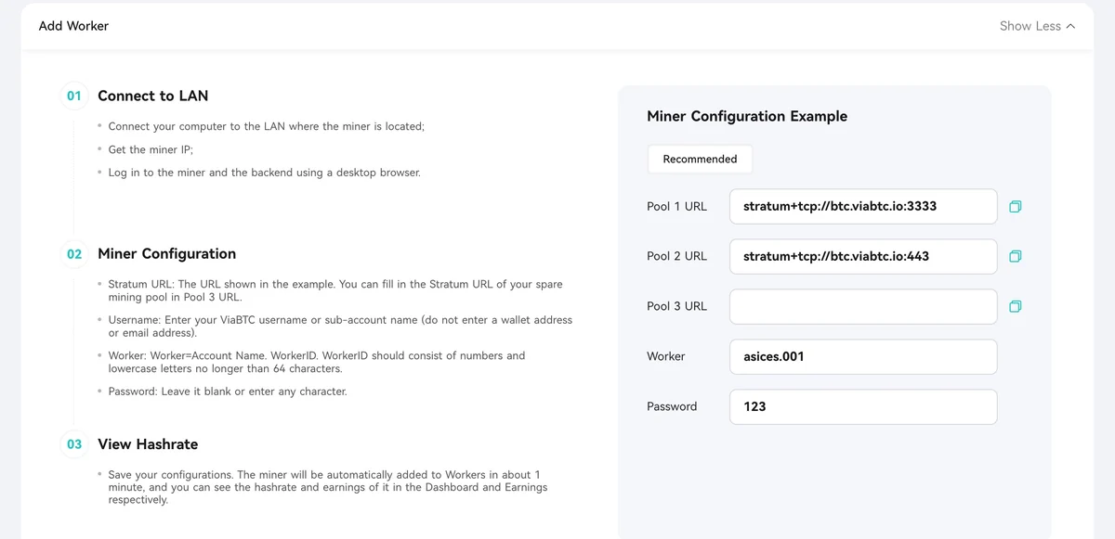Copy the Pool 2 URL value
The width and height of the screenshot is (1115, 539).
pos(1015,256)
